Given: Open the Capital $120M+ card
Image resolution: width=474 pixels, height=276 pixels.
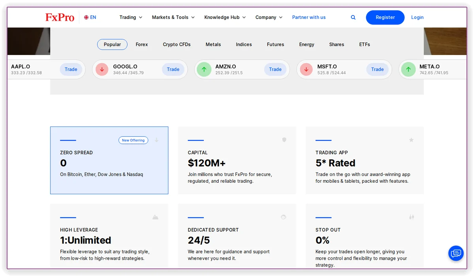Looking at the screenshot, I should tap(237, 160).
